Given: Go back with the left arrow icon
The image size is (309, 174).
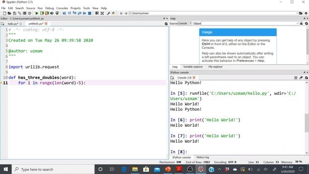Looking at the screenshot, I should pyautogui.click(x=121, y=13).
